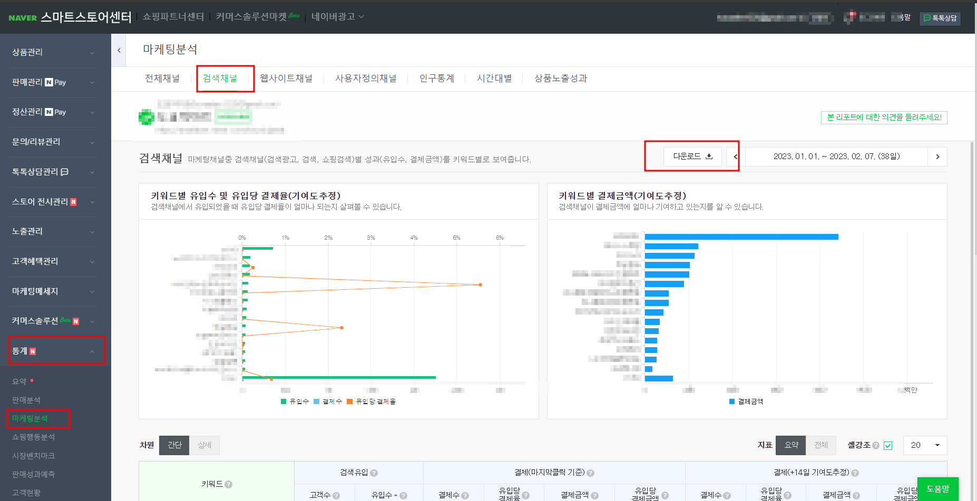Expand 고객혜택관리 sidebar menu
Image resolution: width=977 pixels, height=501 pixels.
coord(52,261)
